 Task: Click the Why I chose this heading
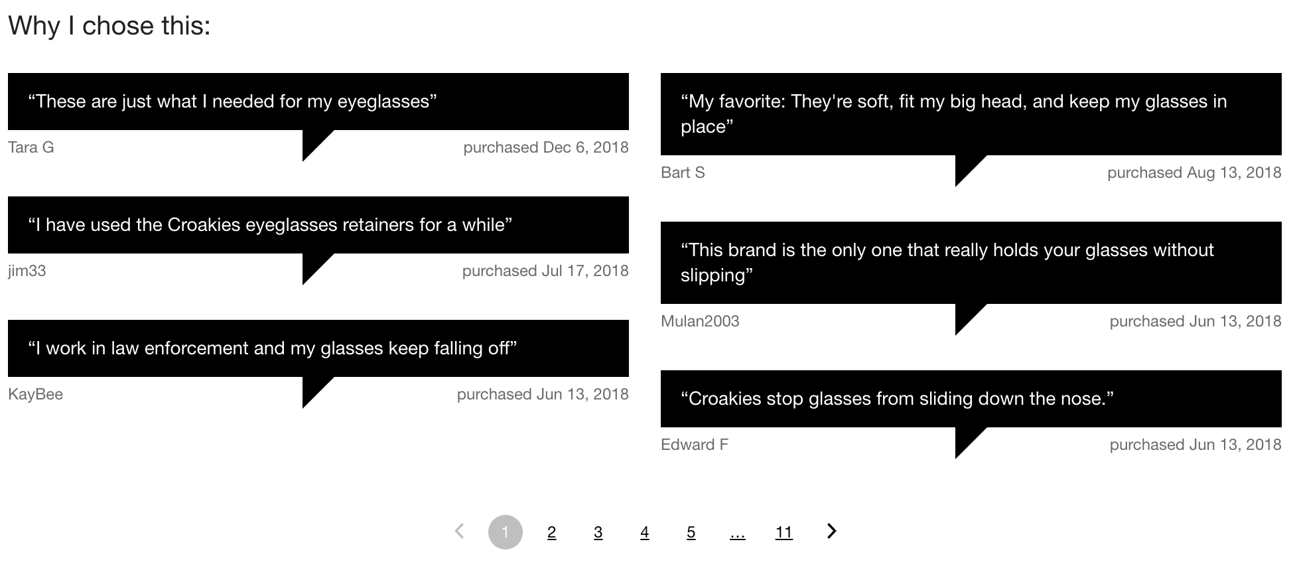(x=109, y=25)
